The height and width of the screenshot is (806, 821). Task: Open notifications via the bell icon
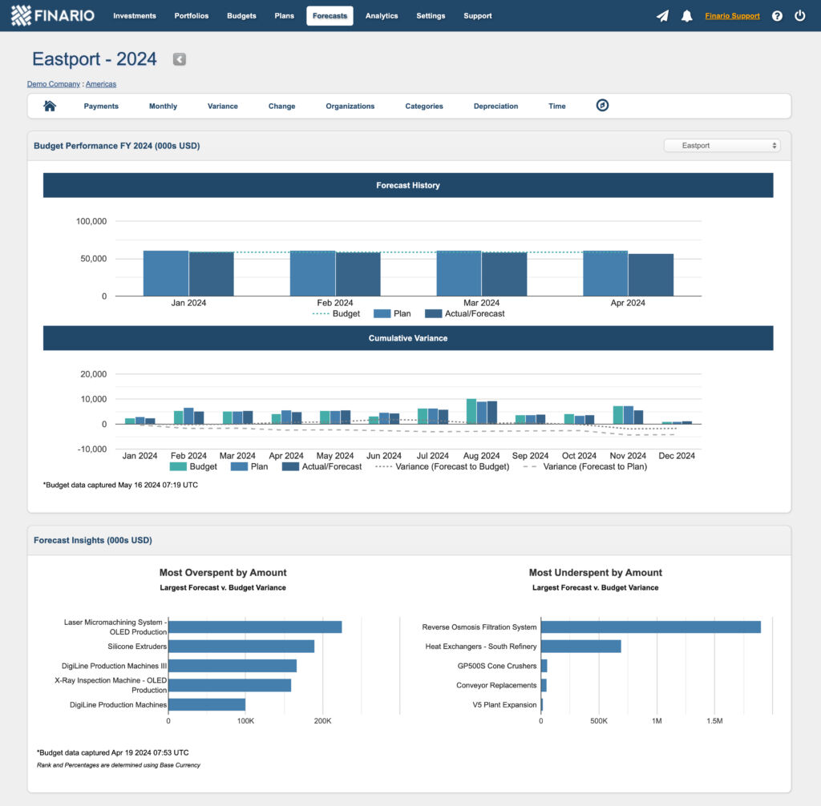686,15
